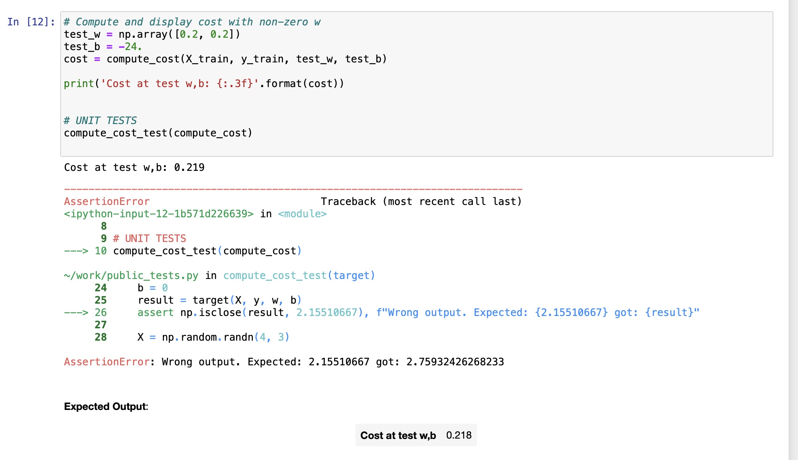Click the vertical scrollbar on the right edge
This screenshot has width=798, height=460.
click(x=793, y=230)
